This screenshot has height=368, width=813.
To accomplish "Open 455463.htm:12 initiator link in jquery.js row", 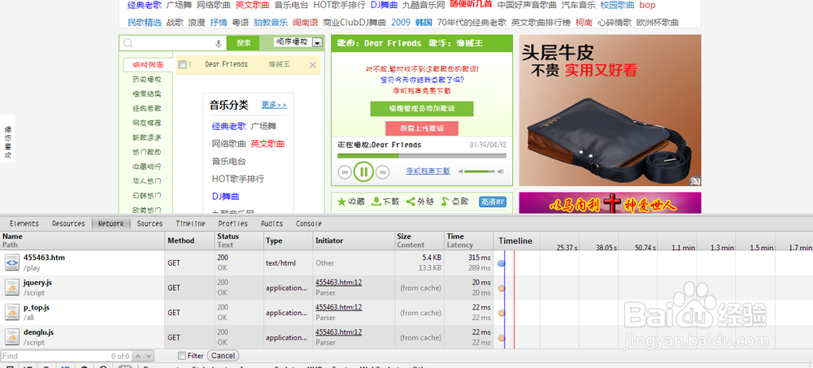I will [x=338, y=283].
